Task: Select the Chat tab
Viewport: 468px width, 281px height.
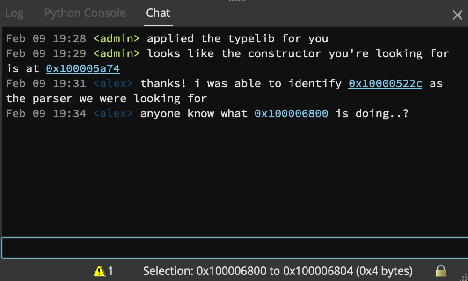Action: (x=158, y=13)
